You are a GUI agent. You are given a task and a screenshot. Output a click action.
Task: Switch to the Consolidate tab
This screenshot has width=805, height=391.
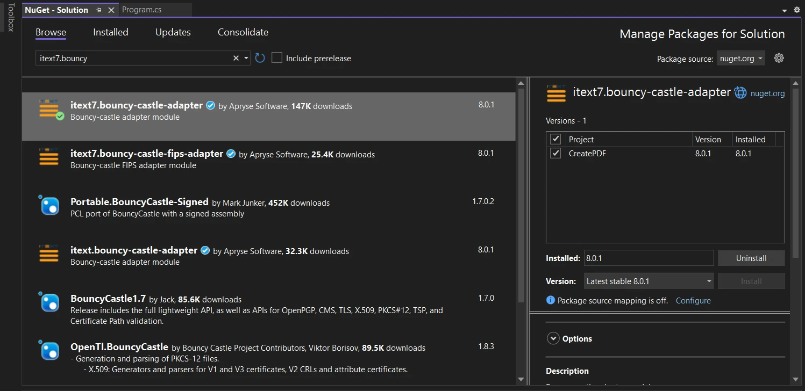pyautogui.click(x=243, y=32)
